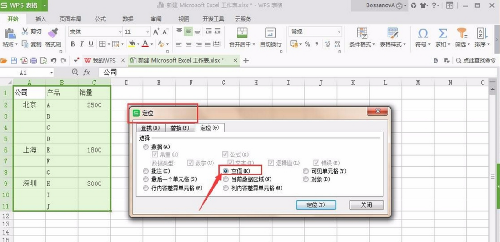Click the Merge and Center icon

(242, 33)
